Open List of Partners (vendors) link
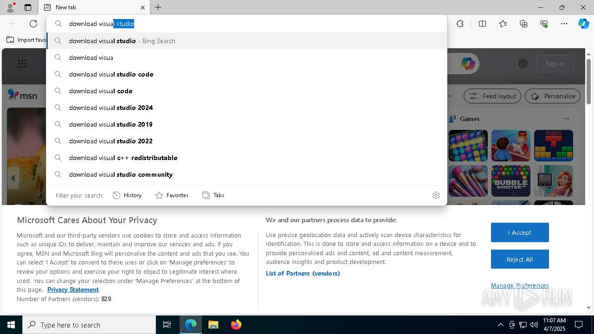Viewport: 594px width, 334px height. 303,273
